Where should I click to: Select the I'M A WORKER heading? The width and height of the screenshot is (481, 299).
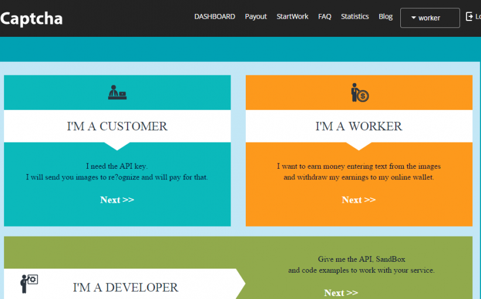point(359,126)
